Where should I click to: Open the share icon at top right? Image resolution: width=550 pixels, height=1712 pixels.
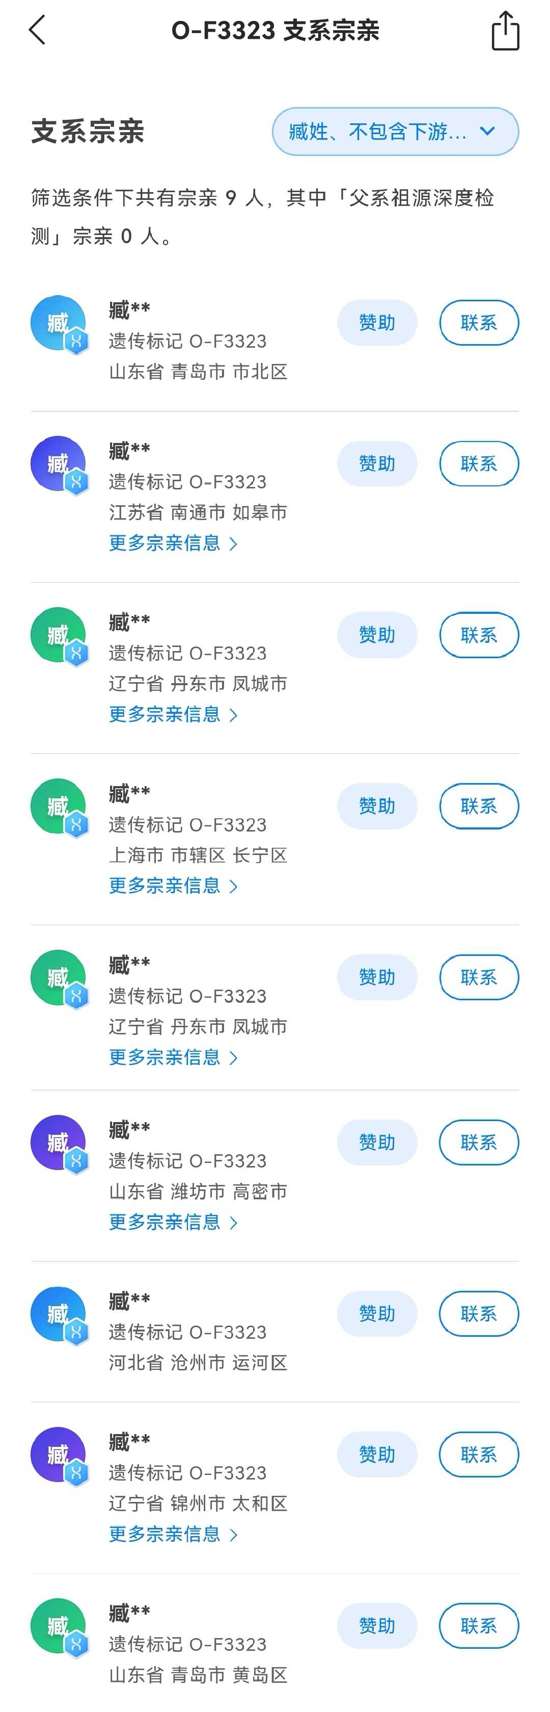click(x=505, y=31)
